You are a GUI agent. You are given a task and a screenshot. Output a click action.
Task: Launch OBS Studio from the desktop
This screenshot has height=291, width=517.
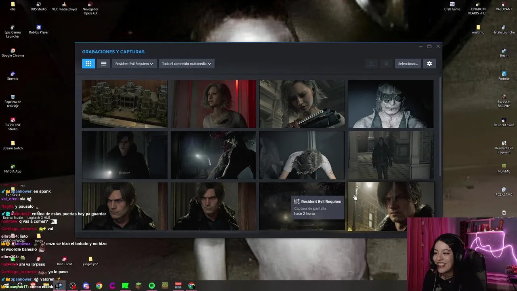pyautogui.click(x=39, y=6)
